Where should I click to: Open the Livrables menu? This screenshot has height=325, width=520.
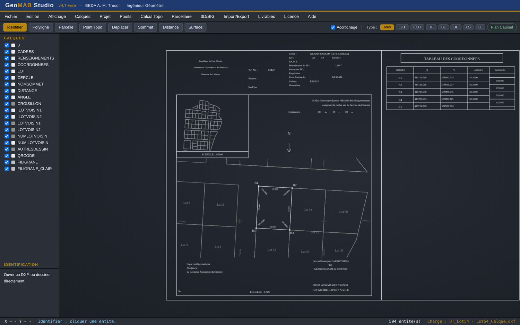[x=267, y=16]
